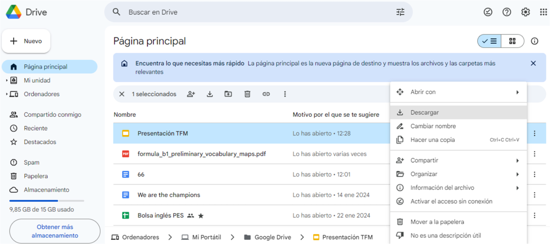
Task: Expand Organizar submenu arrow
Action: click(x=517, y=174)
